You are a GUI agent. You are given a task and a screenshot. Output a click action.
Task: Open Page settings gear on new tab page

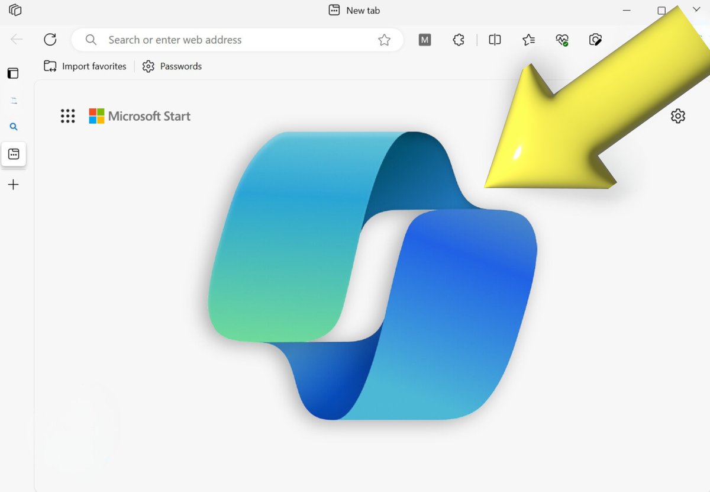(678, 116)
